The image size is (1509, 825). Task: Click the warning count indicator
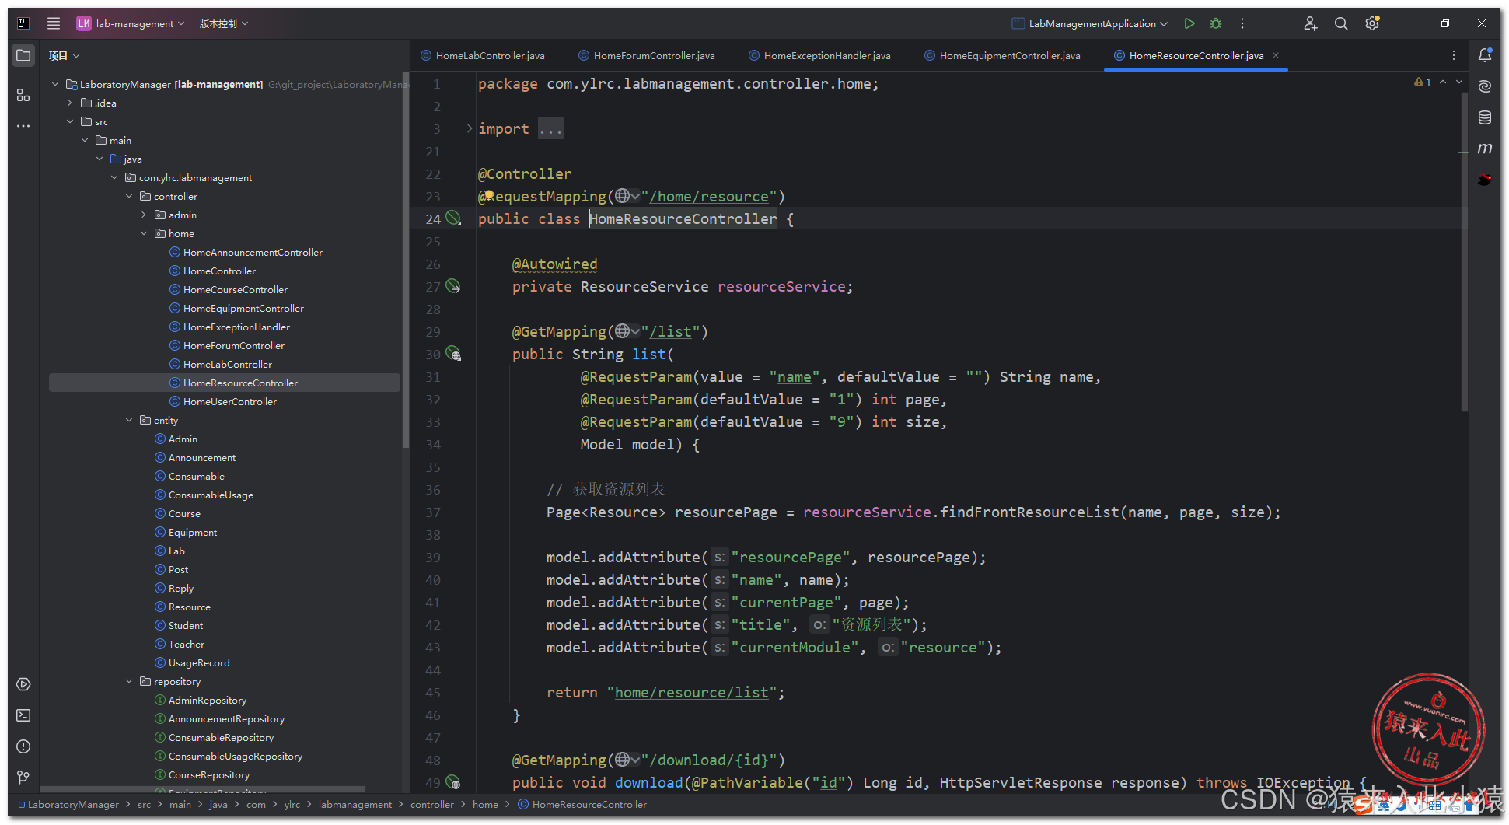click(1423, 82)
